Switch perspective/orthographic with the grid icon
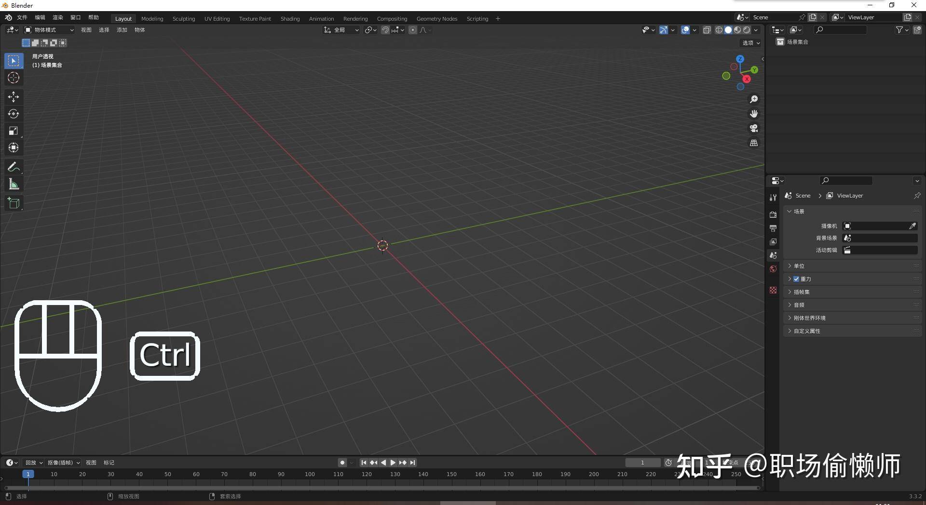 click(753, 143)
